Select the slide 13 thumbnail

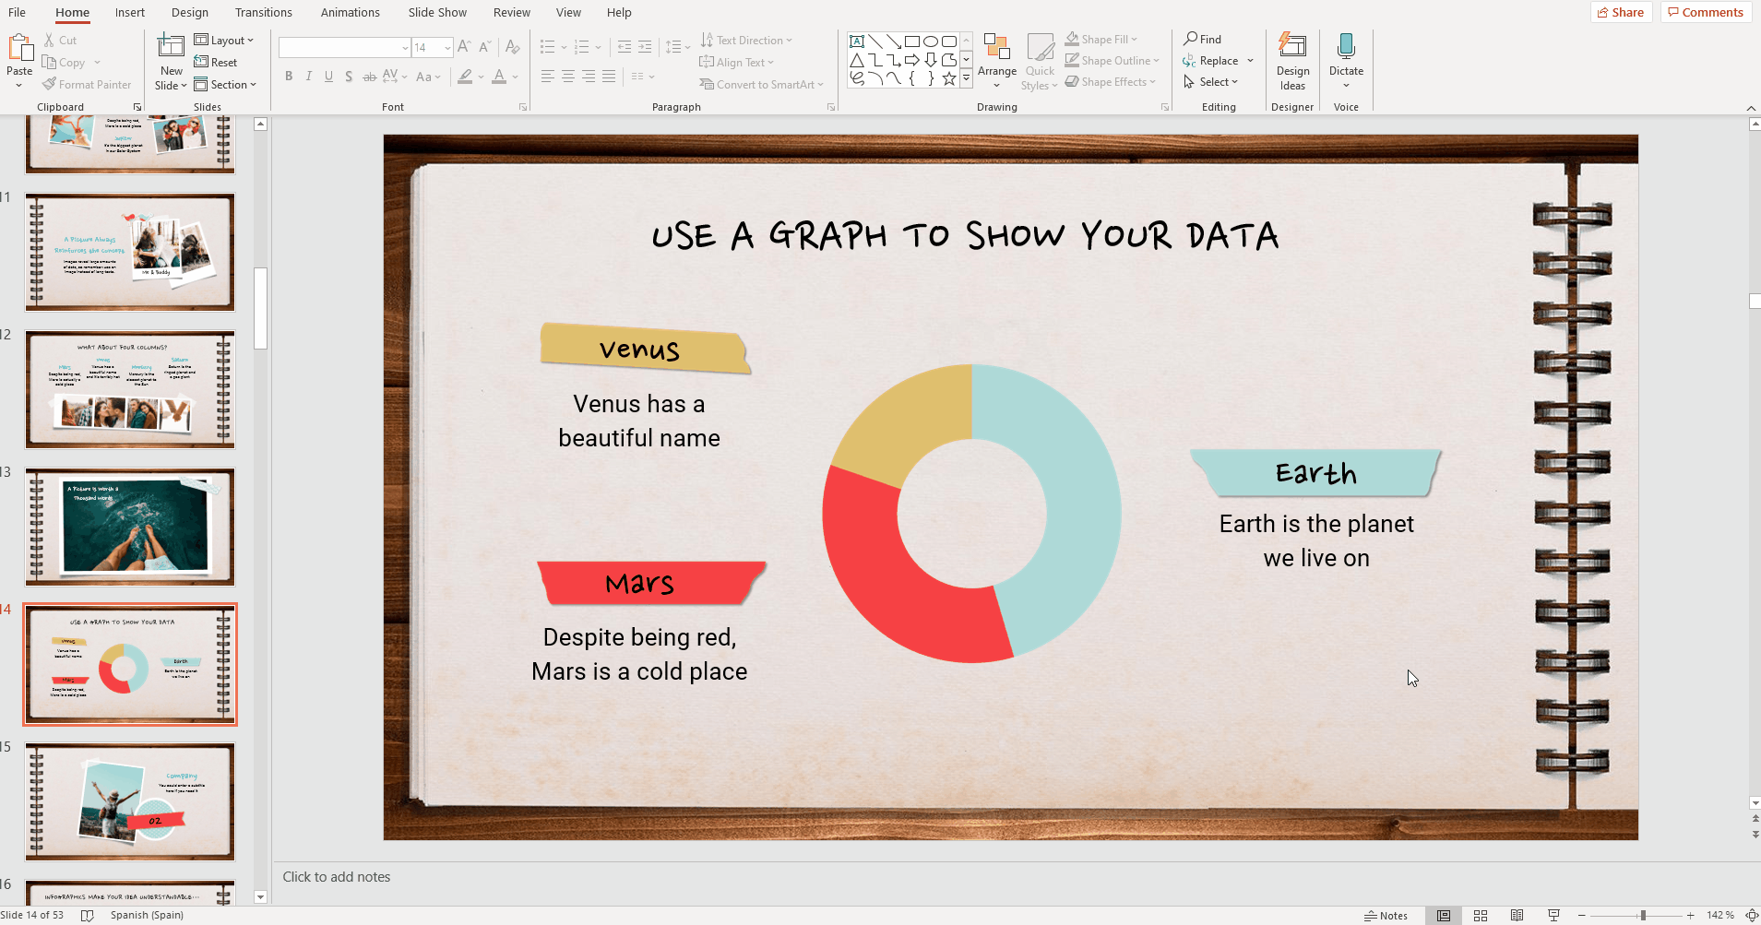[x=129, y=527]
